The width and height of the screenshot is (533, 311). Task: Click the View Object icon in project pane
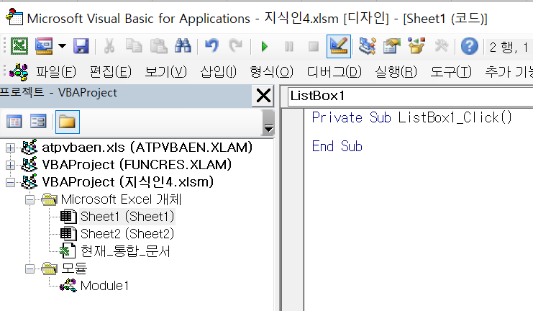click(x=38, y=122)
